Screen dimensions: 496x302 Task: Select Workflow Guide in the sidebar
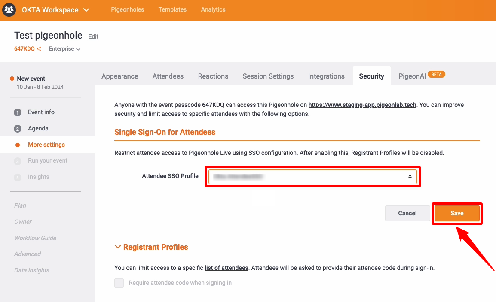point(35,238)
